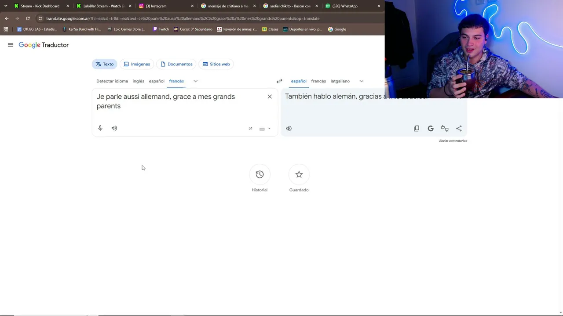This screenshot has width=563, height=316.
Task: Switch to Imágenes translation mode
Action: tap(137, 64)
